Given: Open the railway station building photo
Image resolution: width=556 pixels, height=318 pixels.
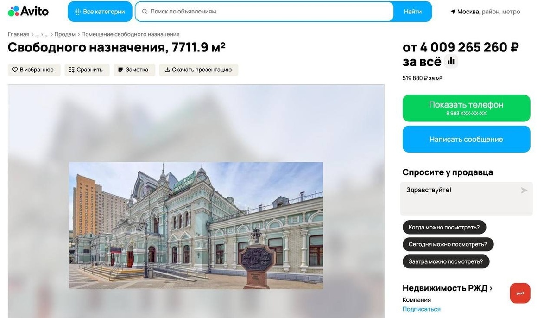Looking at the screenshot, I should [196, 225].
